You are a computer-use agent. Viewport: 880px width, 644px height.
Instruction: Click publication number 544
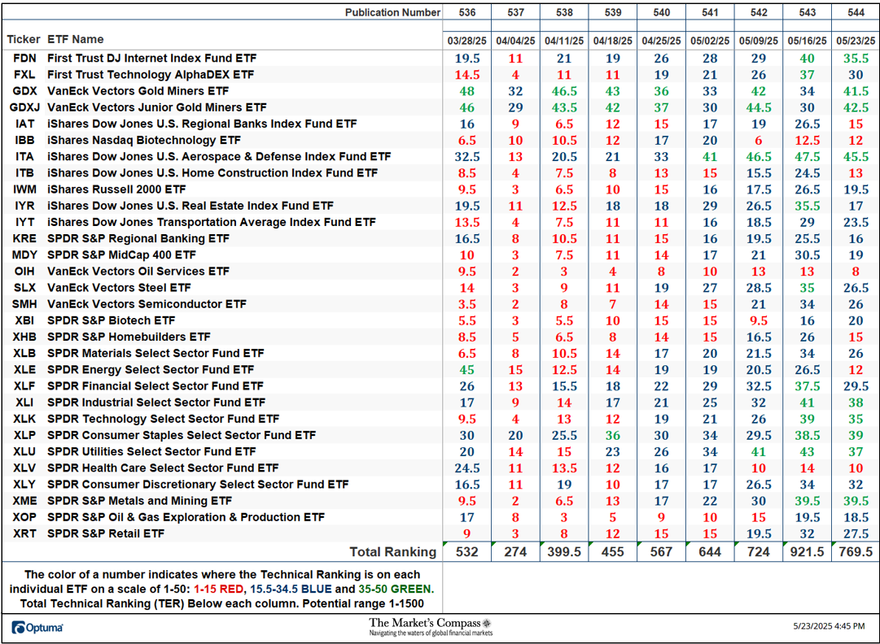pyautogui.click(x=855, y=12)
